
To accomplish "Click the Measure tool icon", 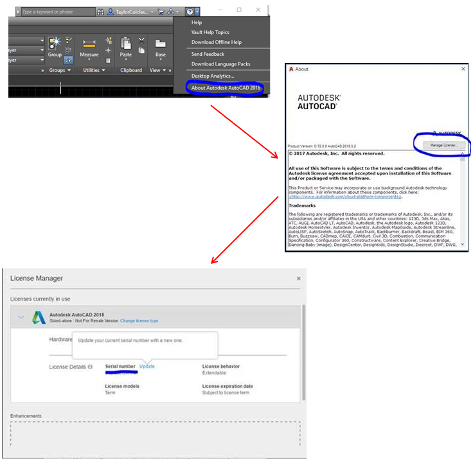I will (89, 44).
